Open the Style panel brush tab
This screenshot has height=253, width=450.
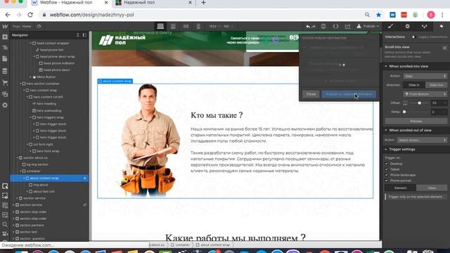point(390,27)
